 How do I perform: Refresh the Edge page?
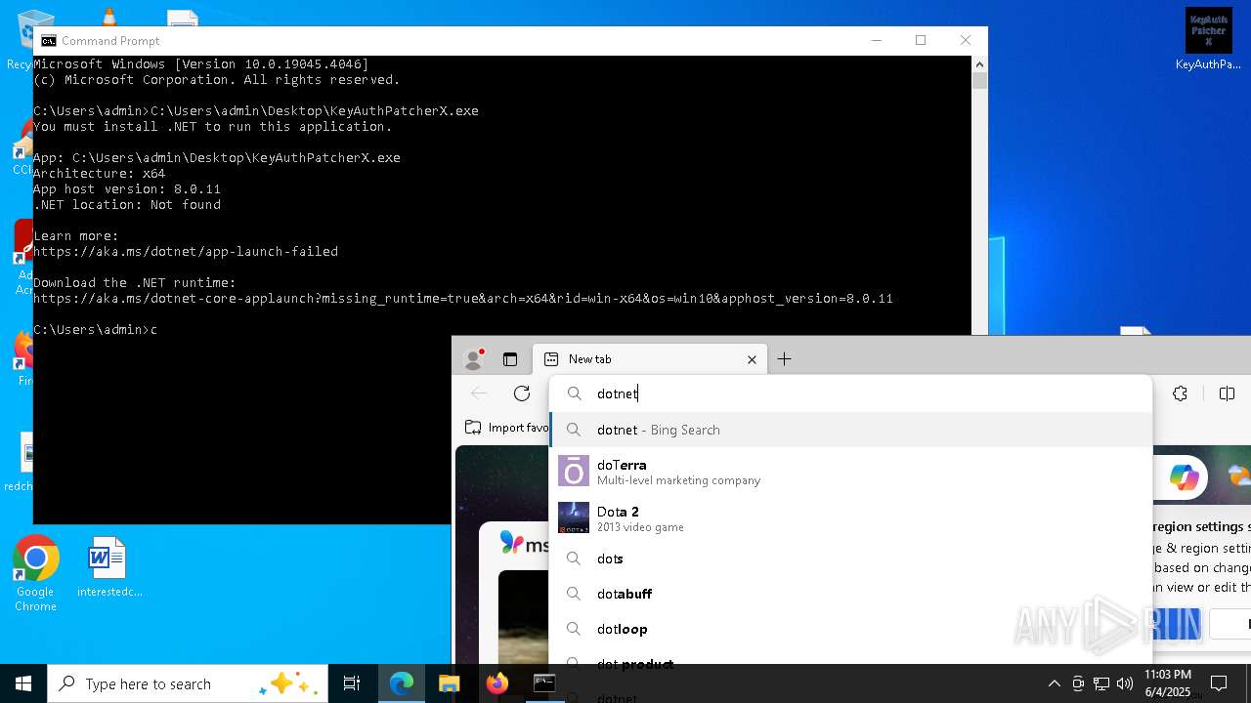click(x=522, y=393)
